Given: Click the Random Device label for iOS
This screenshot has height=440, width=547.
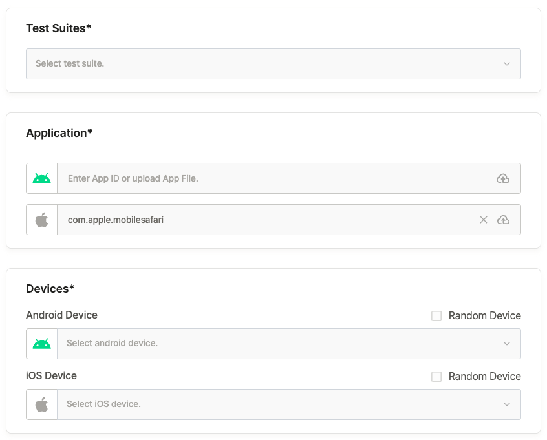Looking at the screenshot, I should point(484,377).
